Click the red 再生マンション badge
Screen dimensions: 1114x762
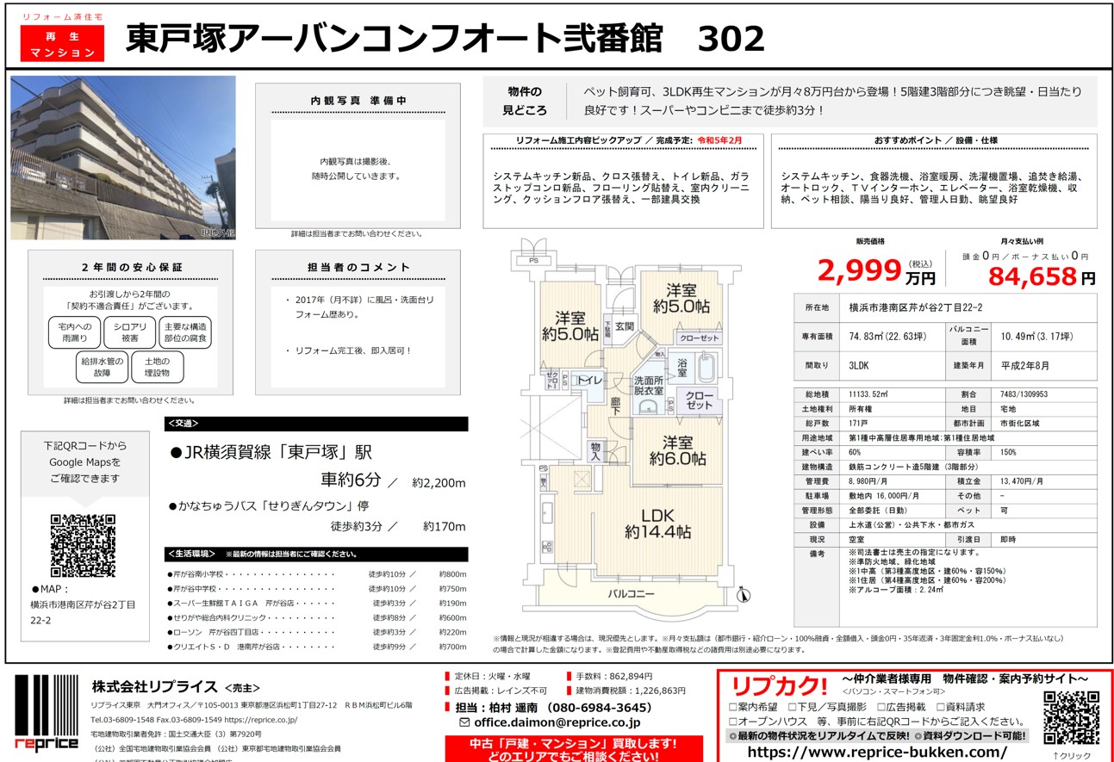point(63,43)
